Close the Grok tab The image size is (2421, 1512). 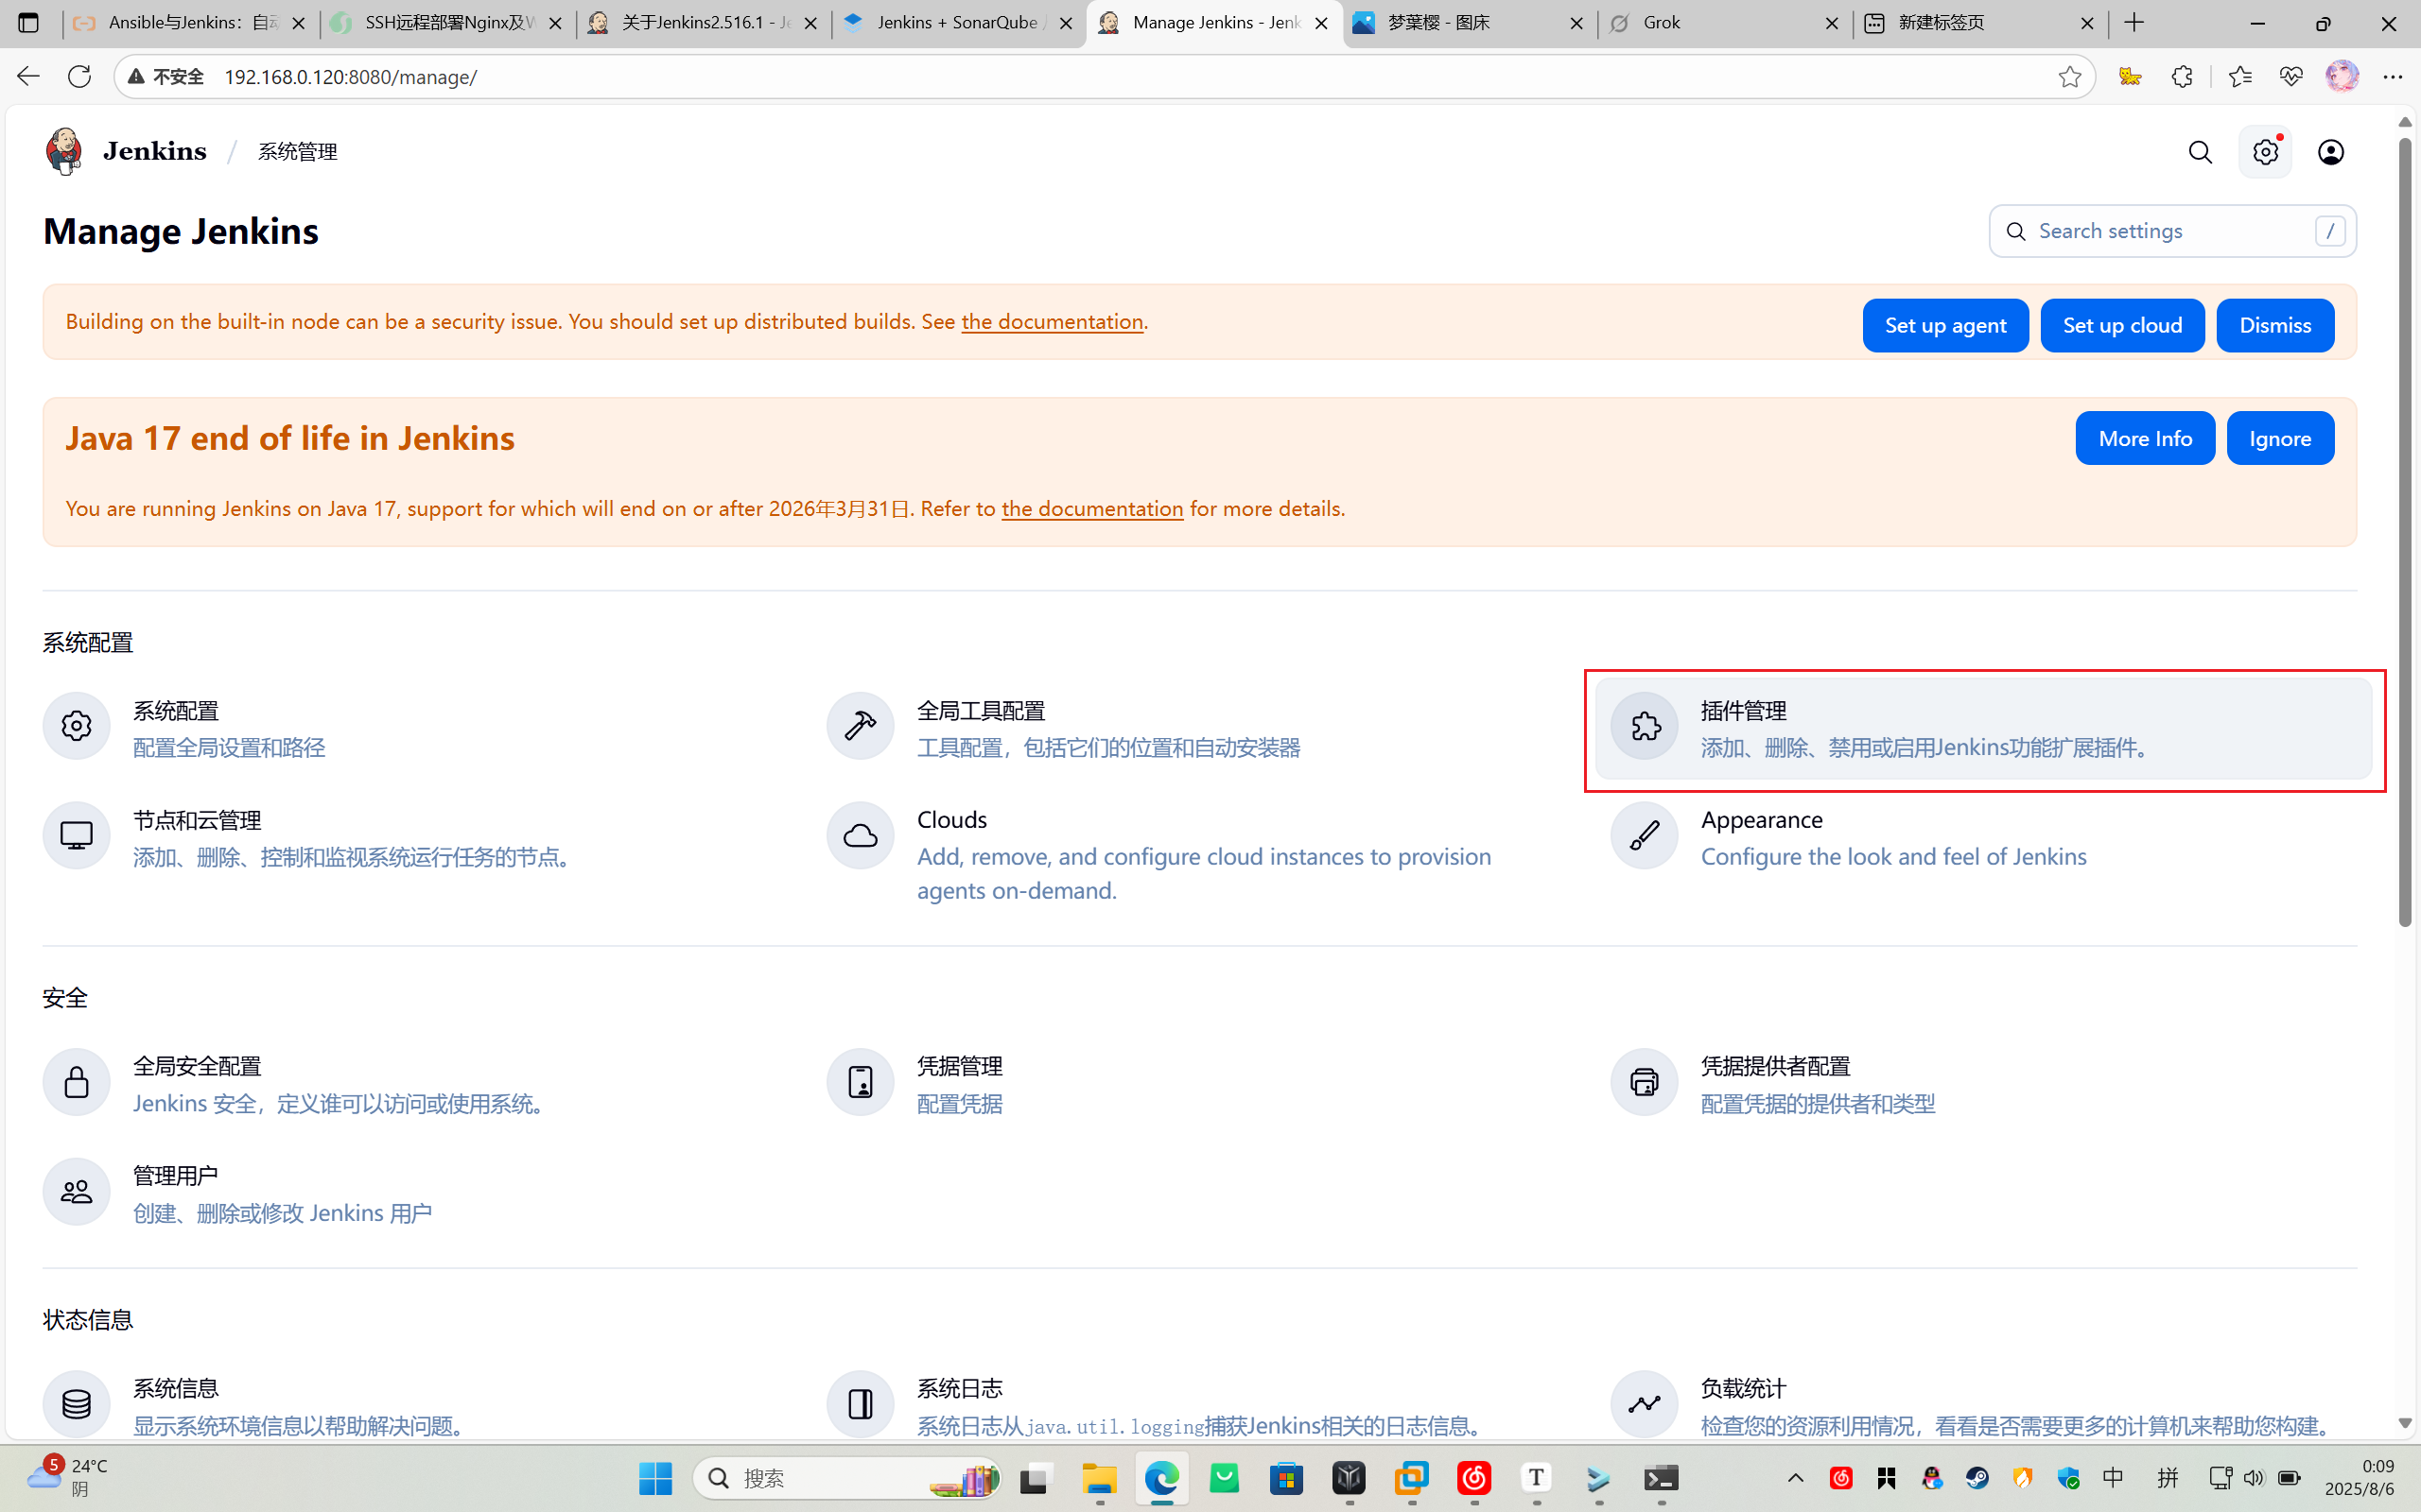tap(1832, 23)
